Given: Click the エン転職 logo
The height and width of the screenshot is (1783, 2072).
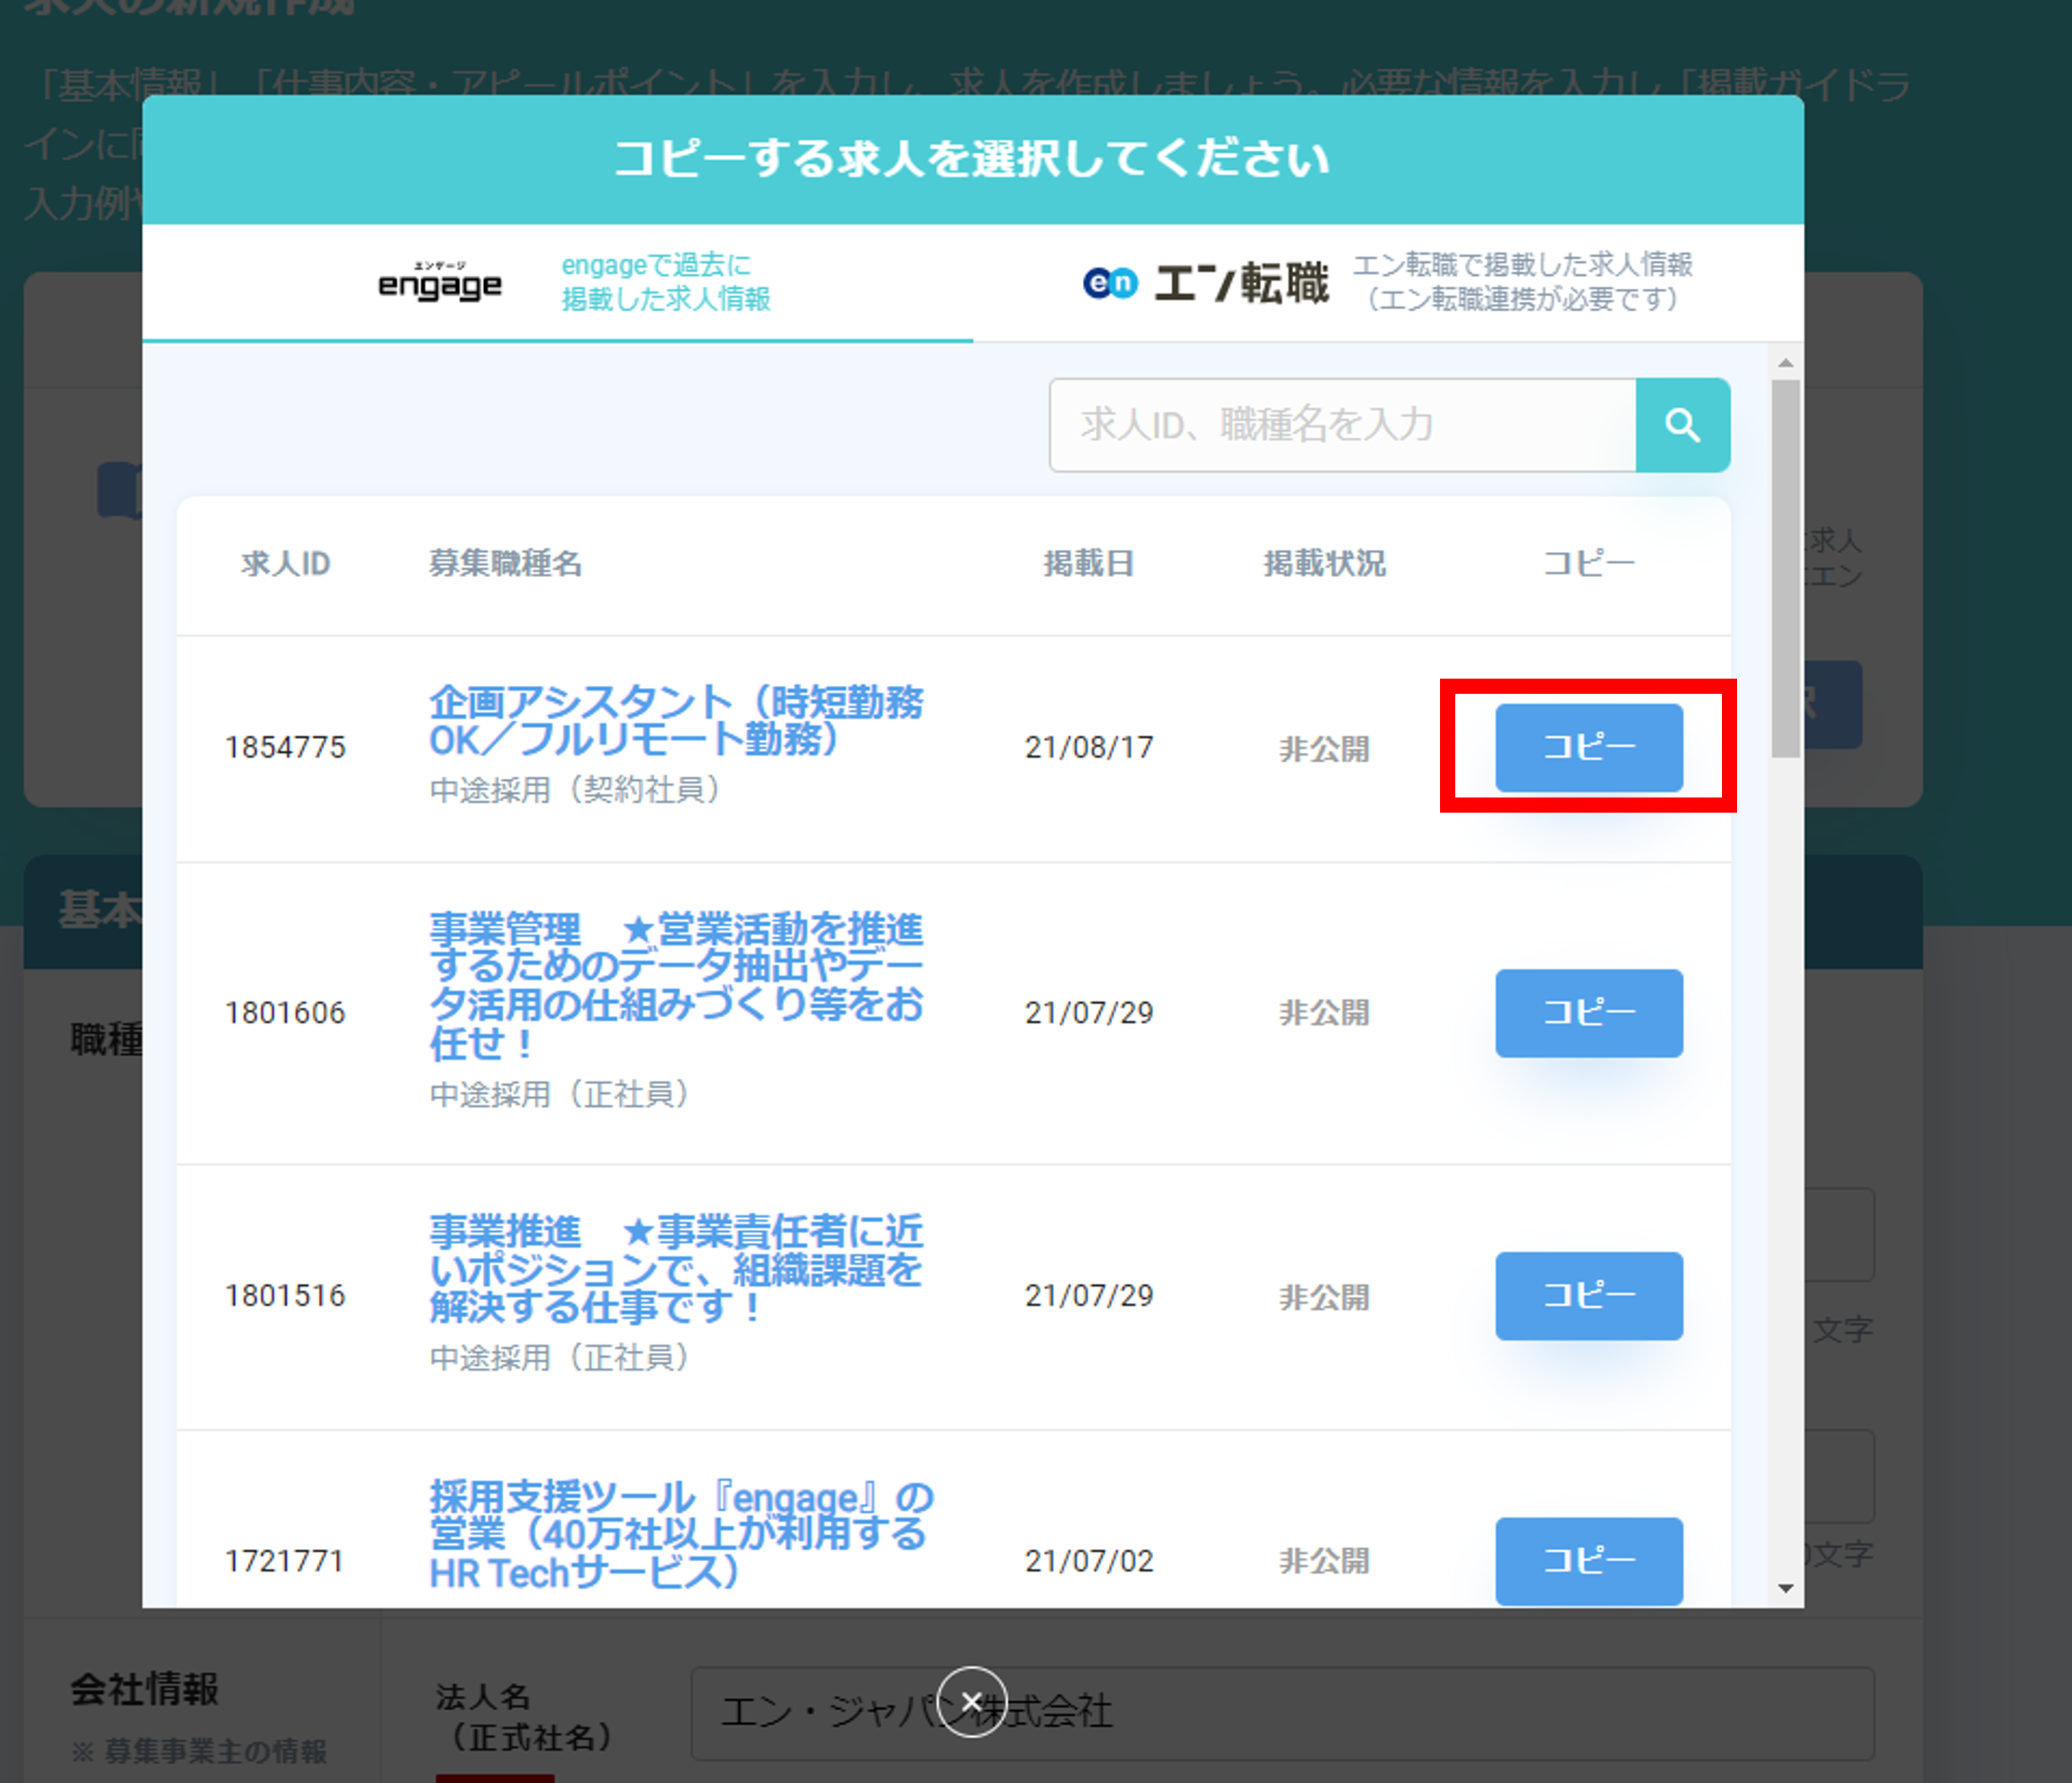Looking at the screenshot, I should click(1205, 283).
